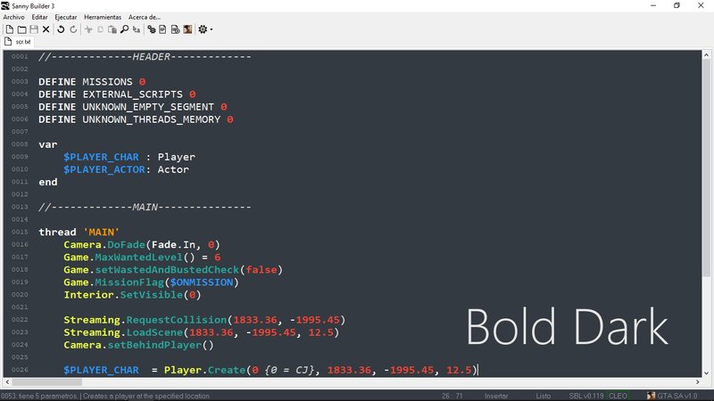The image size is (714, 401).
Task: Launch the game with the character portrait icon
Action: tap(187, 29)
